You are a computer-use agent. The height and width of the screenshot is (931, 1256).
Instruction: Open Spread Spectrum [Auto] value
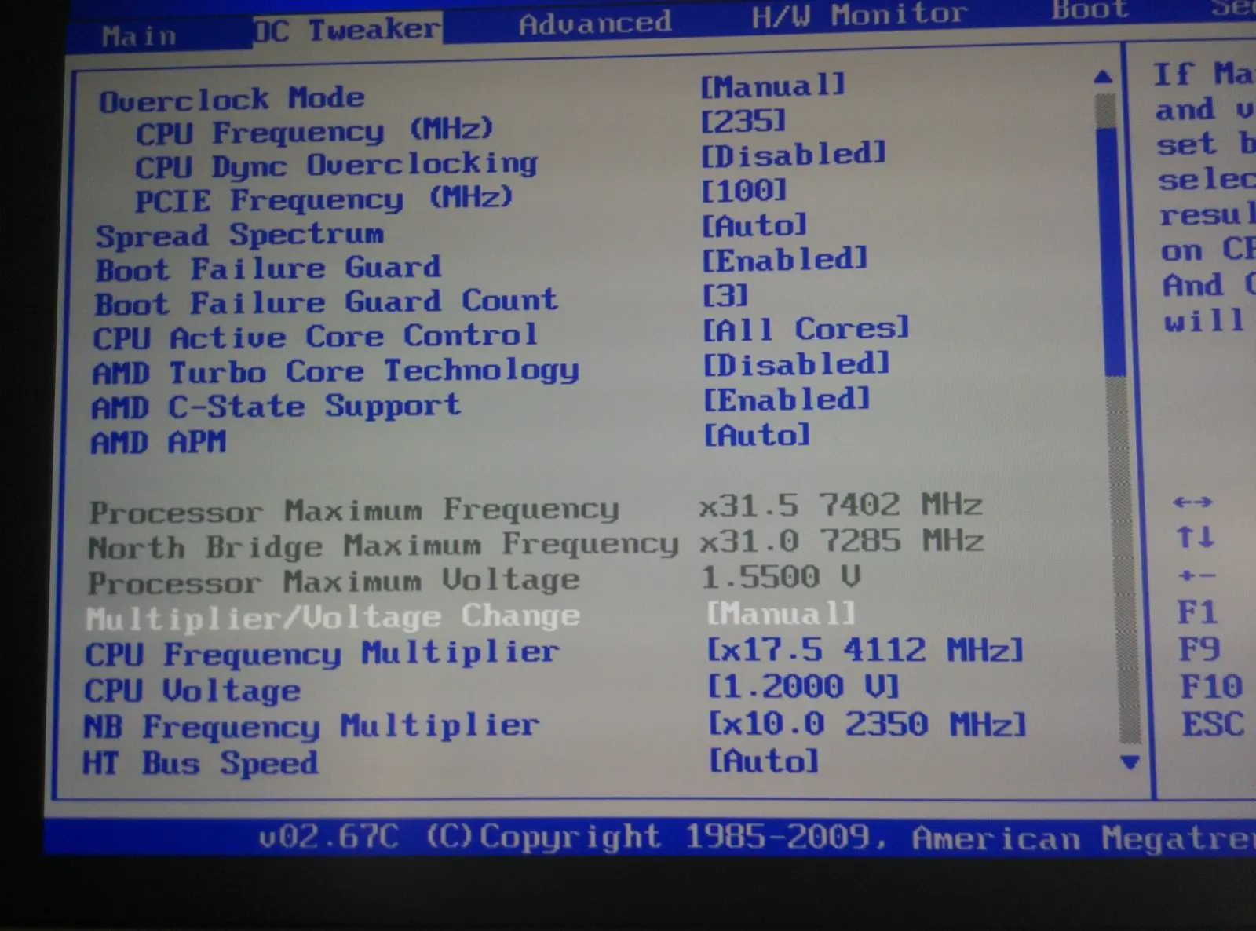(754, 225)
